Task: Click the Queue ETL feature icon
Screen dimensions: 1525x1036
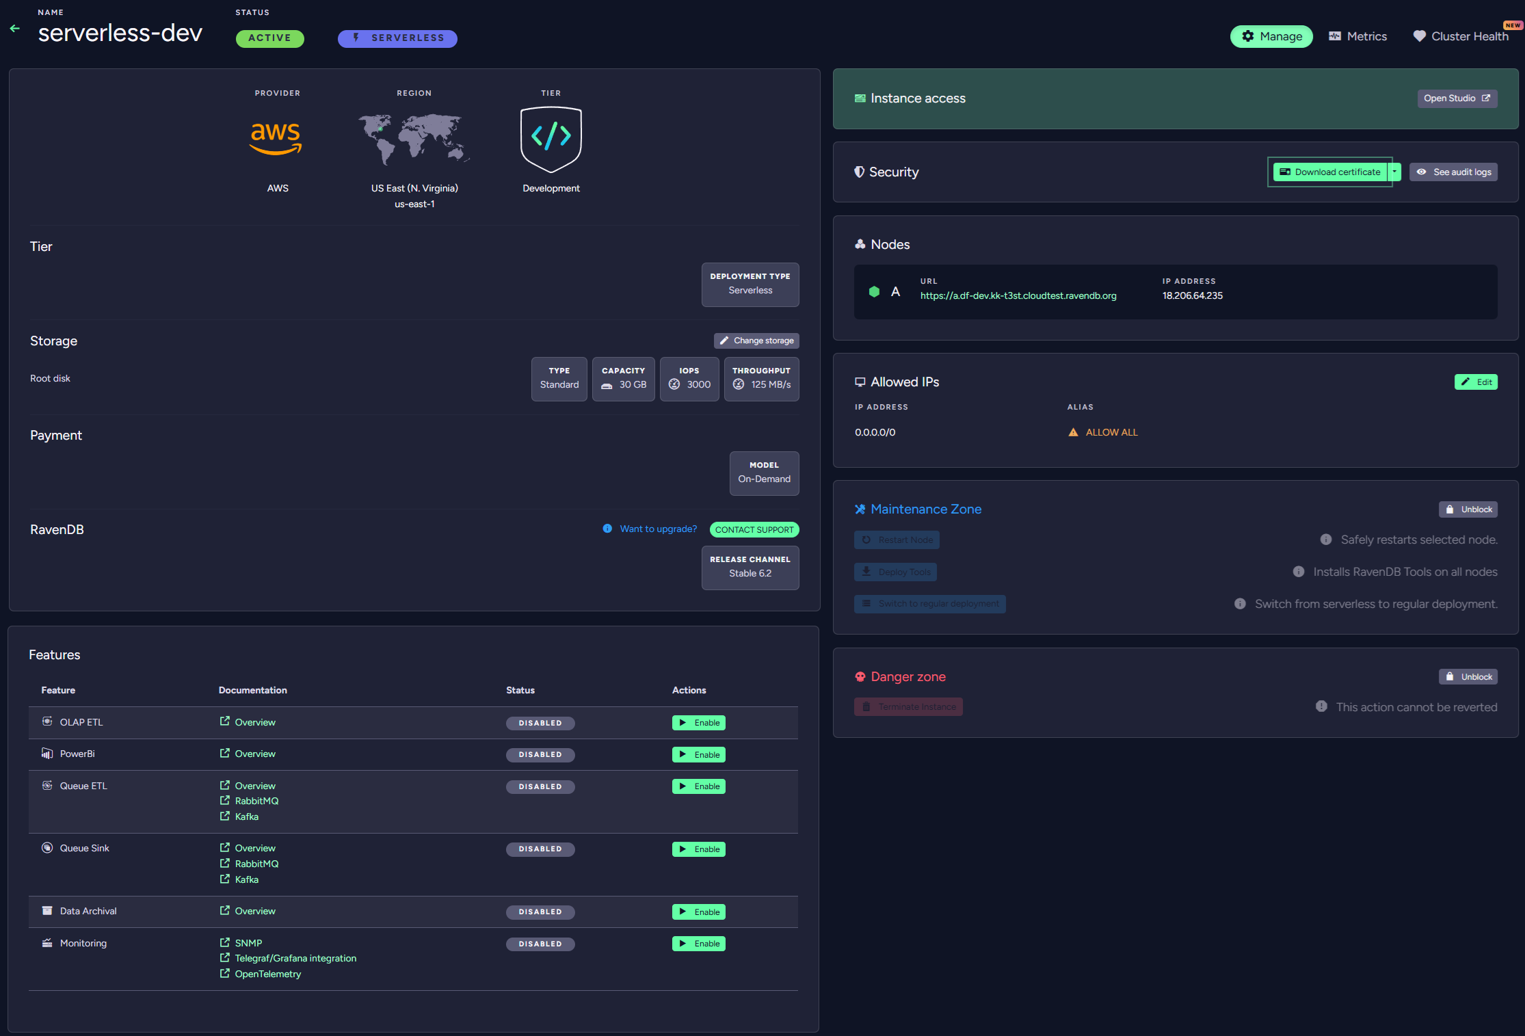Action: [x=47, y=786]
